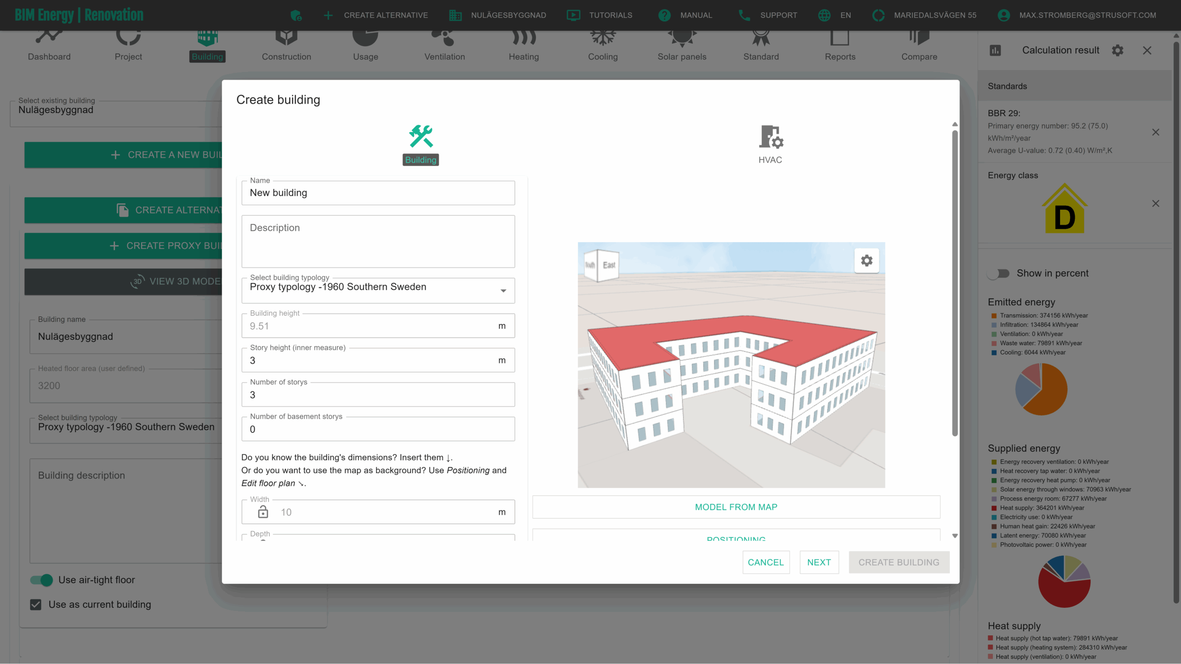
Task: Click the Width lock icon
Action: tap(263, 512)
